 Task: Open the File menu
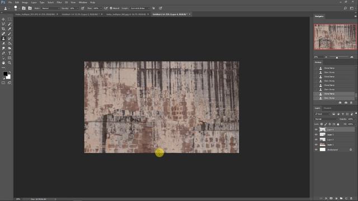[10, 2]
